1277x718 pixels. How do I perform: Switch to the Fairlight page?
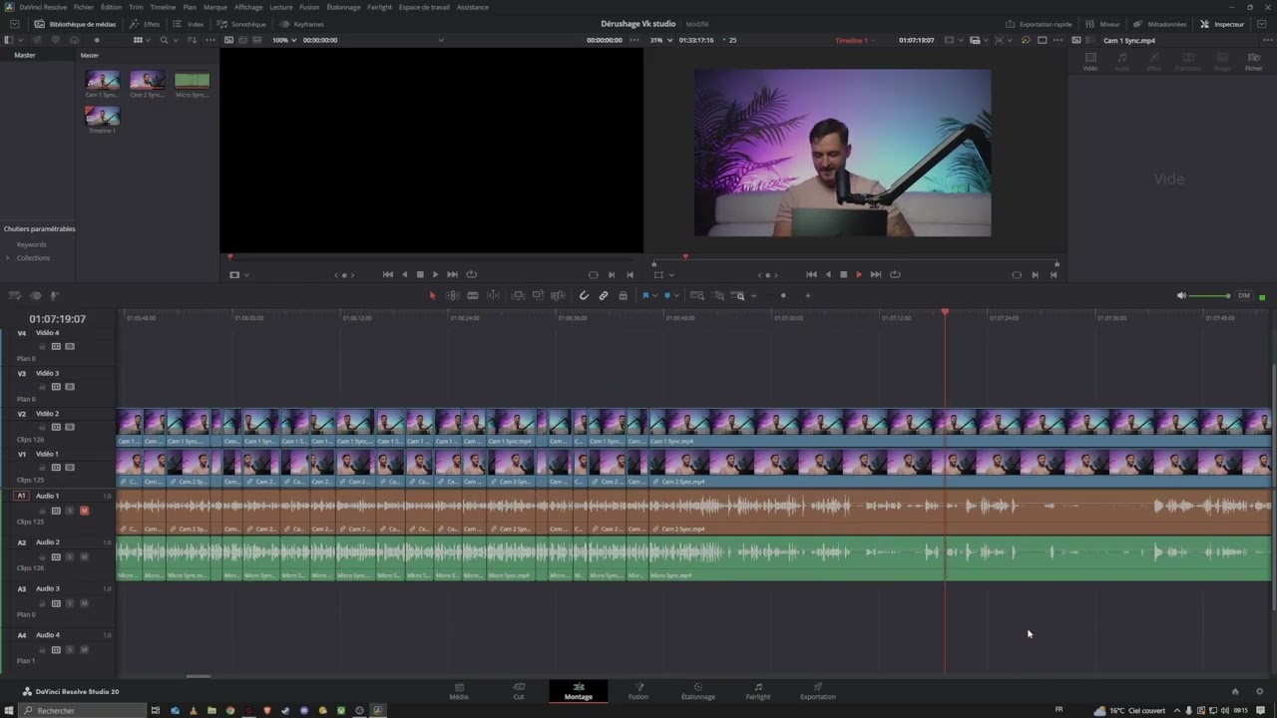tap(758, 691)
